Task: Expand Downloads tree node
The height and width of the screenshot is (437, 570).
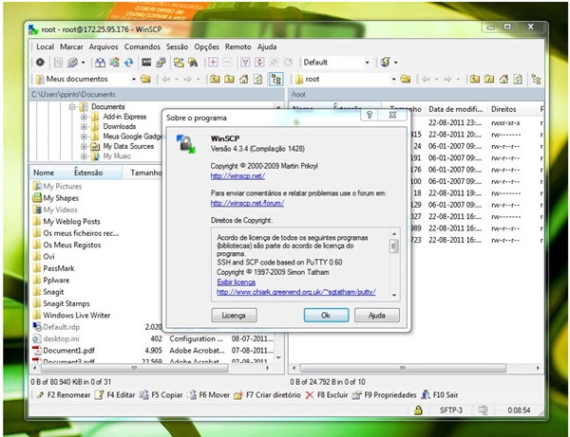Action: [x=84, y=127]
